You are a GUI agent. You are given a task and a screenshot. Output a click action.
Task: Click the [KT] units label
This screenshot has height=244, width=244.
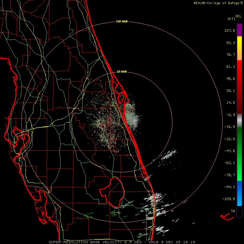232,19
